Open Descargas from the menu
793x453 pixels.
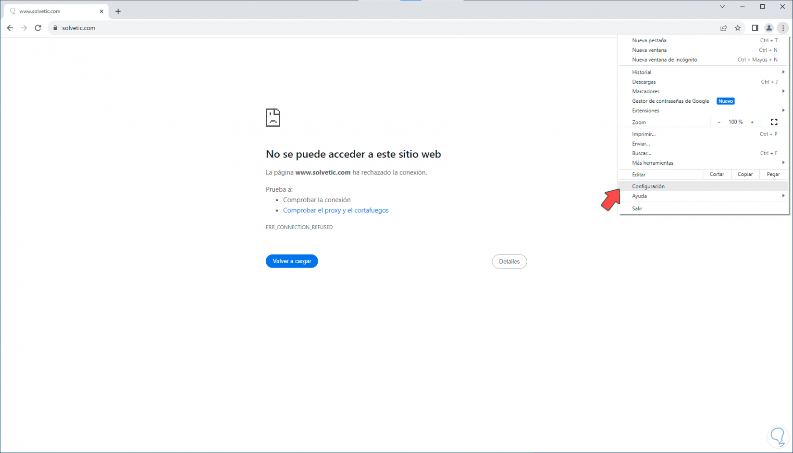[703, 82]
